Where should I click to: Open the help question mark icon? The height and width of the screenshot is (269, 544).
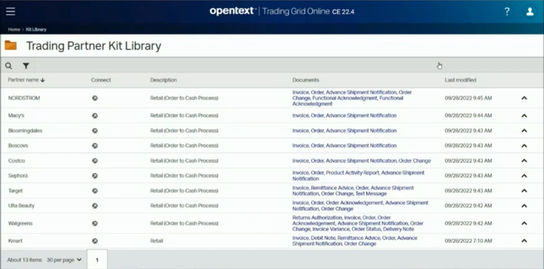pyautogui.click(x=507, y=11)
